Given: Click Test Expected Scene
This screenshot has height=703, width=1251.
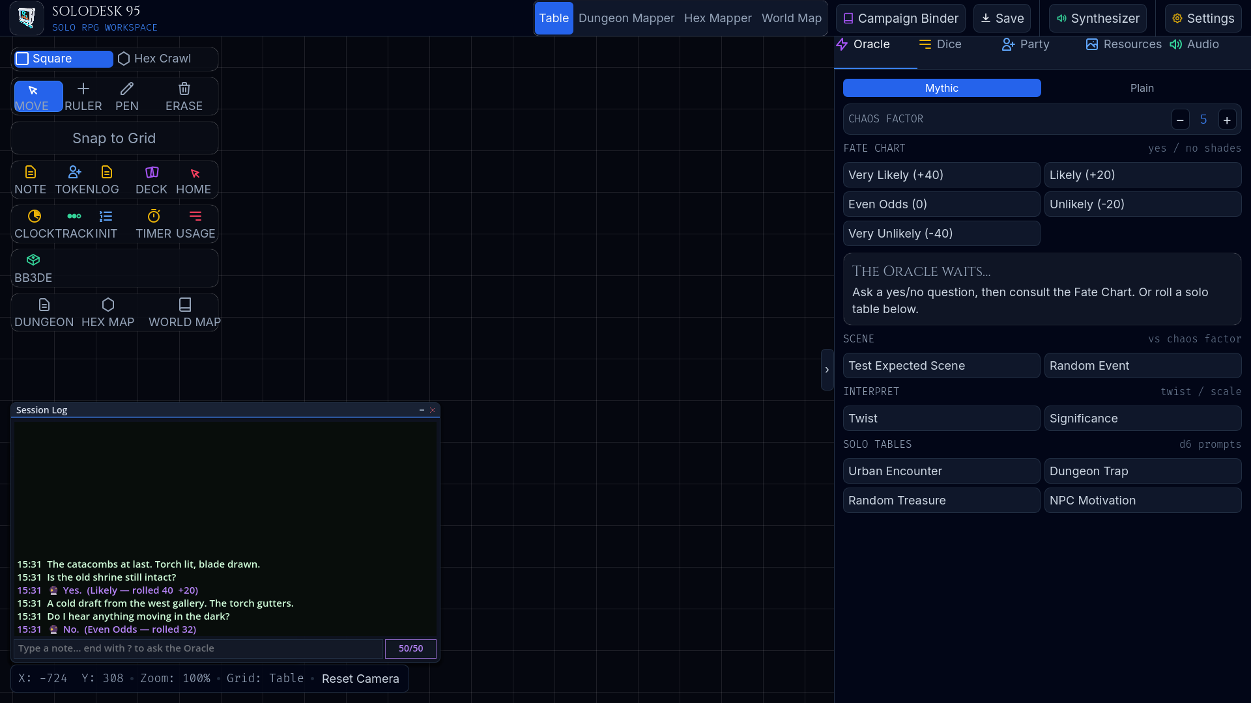Looking at the screenshot, I should (942, 366).
